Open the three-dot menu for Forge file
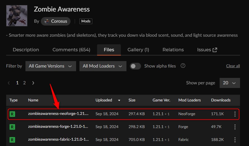249x146 pixels. (235, 127)
